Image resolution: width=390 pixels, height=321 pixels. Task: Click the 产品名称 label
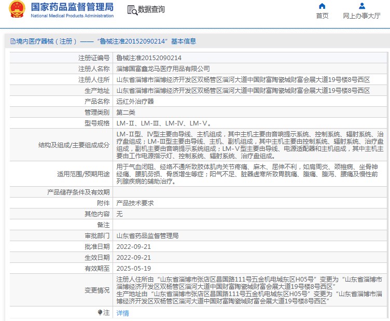pyautogui.click(x=97, y=102)
